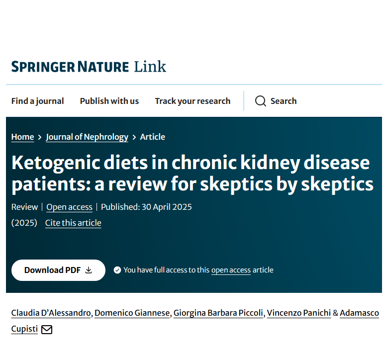Open Track your research menu item
The width and height of the screenshot is (389, 356).
[x=193, y=101]
